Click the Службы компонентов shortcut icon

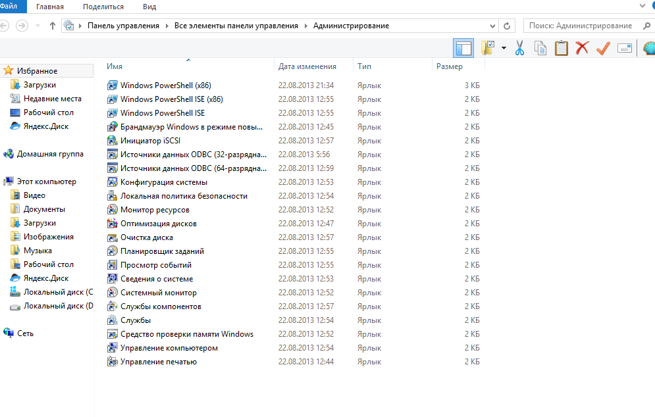[113, 307]
